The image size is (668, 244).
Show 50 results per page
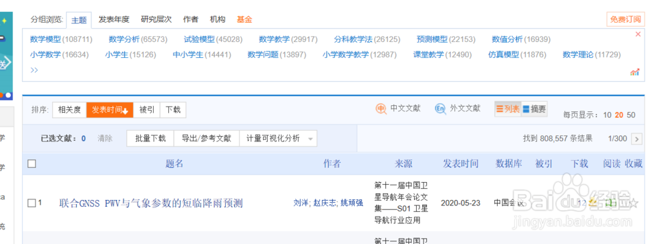(x=631, y=115)
